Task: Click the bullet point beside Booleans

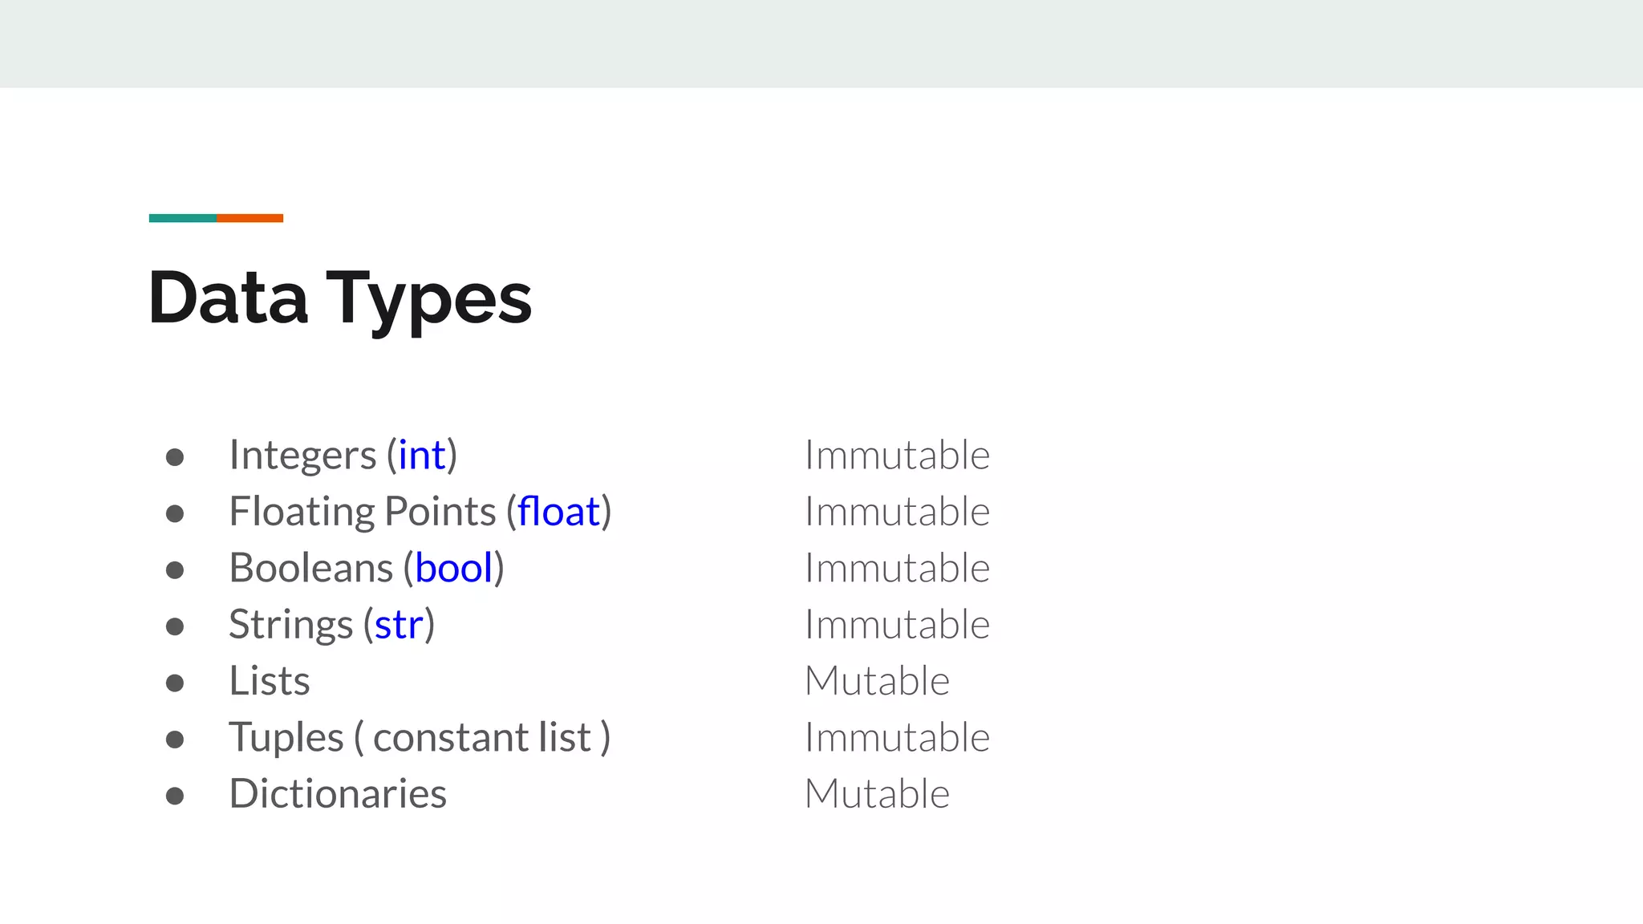Action: (175, 570)
